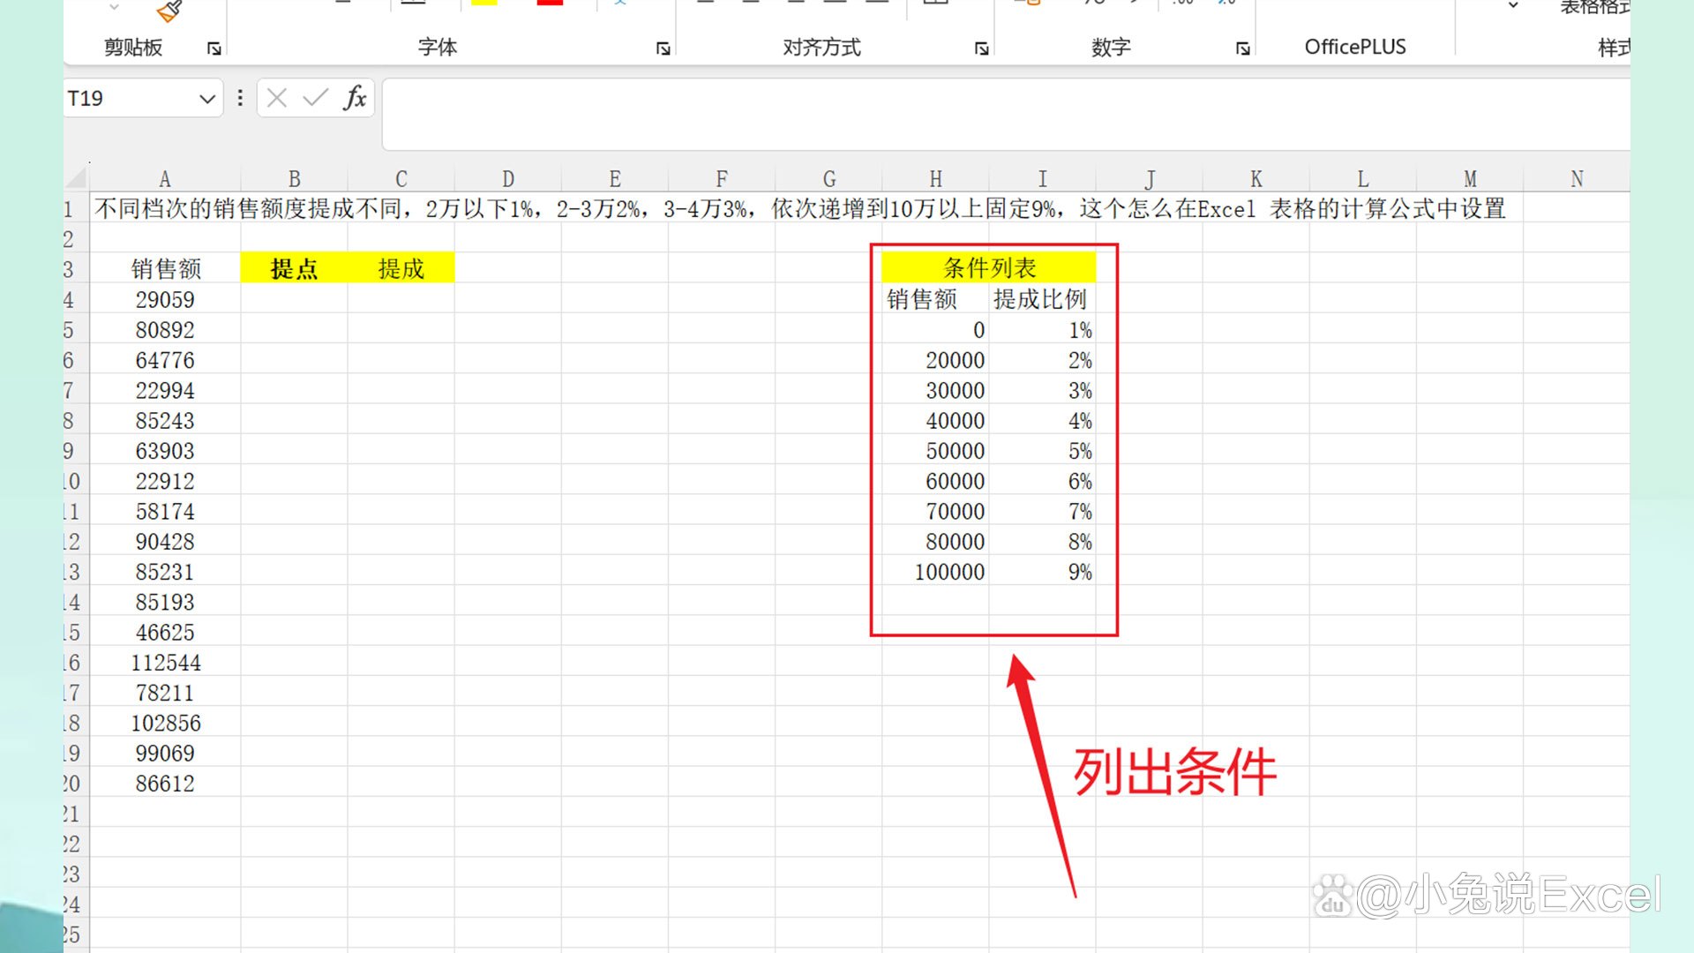Select empty cell C4 under 提成
The width and height of the screenshot is (1694, 953).
(401, 300)
